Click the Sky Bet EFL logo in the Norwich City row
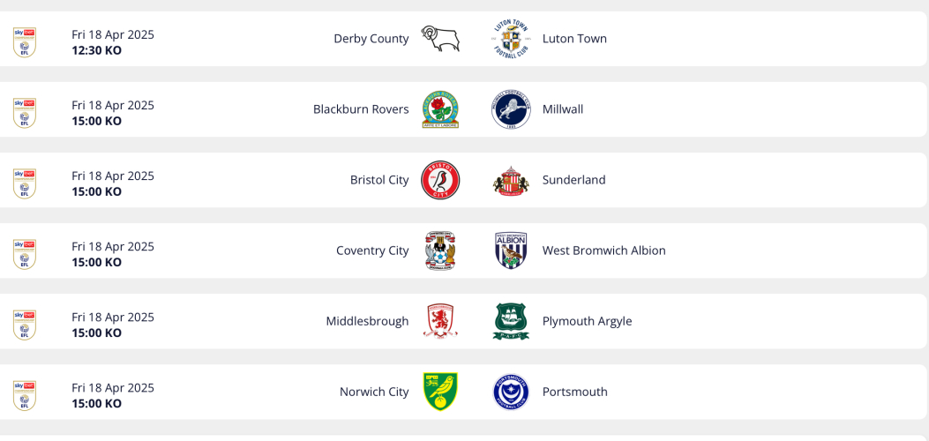The width and height of the screenshot is (929, 441). coord(25,394)
